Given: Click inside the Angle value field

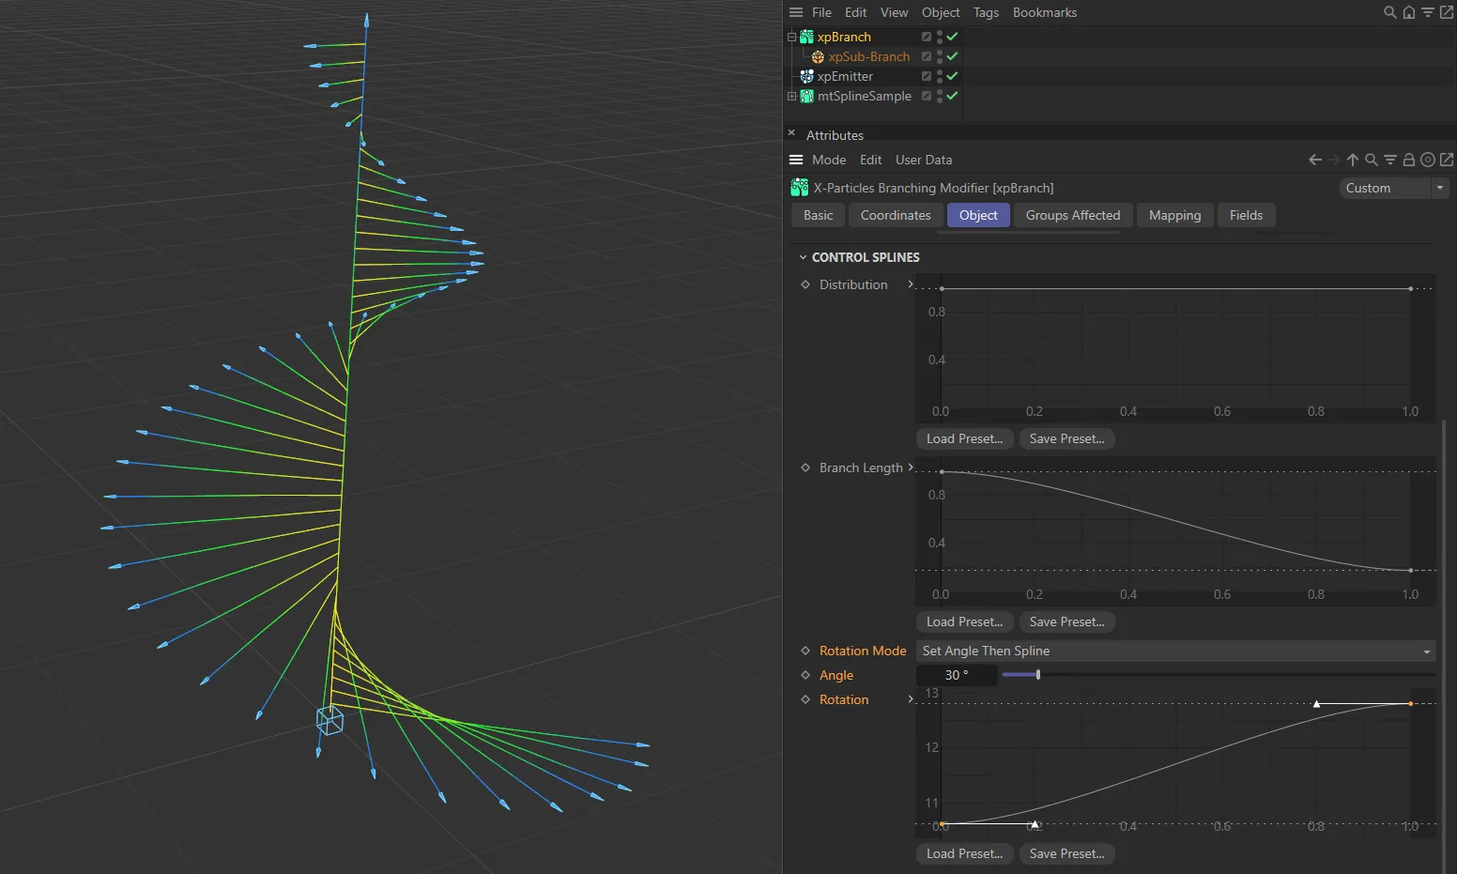Looking at the screenshot, I should (956, 674).
